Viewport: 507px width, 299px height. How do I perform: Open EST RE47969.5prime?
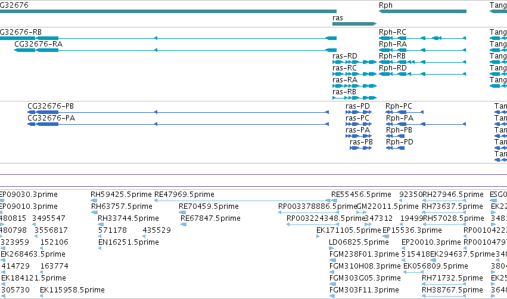(184, 195)
